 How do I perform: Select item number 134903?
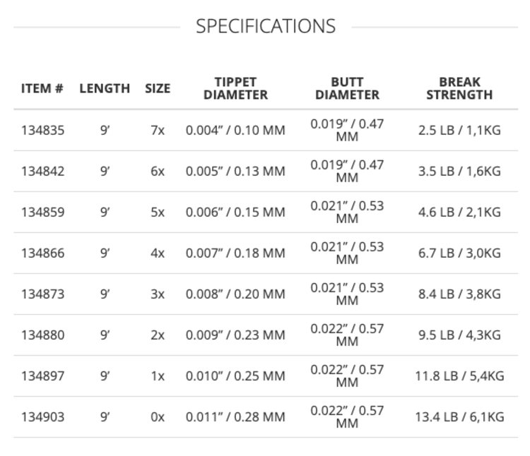pyautogui.click(x=42, y=417)
